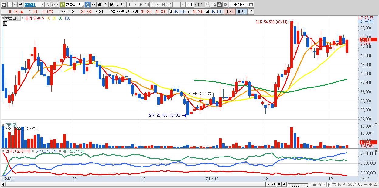The image size is (379, 188).
Task: Click the window-with-grid split chart icon
Action: coord(314,184)
